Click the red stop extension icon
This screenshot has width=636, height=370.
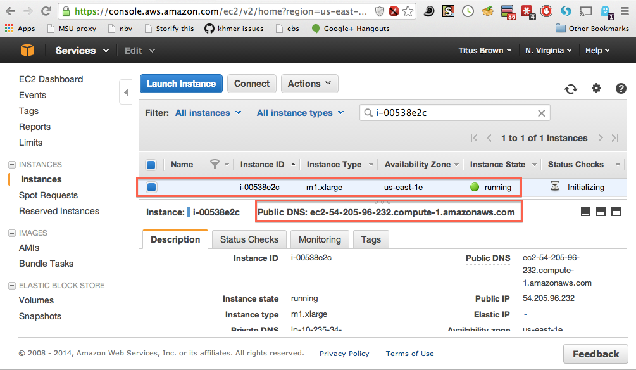click(546, 11)
